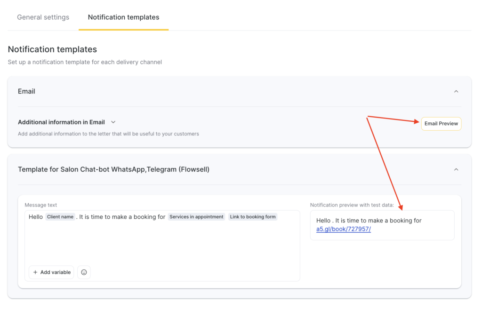Click the Additional information in Email label

(61, 122)
